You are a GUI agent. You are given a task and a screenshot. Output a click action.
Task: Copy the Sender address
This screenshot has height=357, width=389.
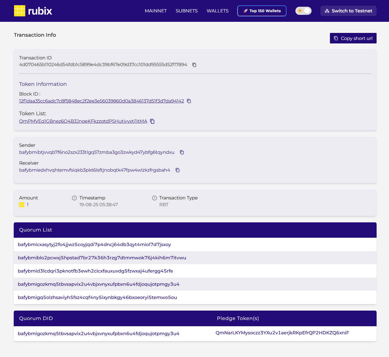coord(182,152)
